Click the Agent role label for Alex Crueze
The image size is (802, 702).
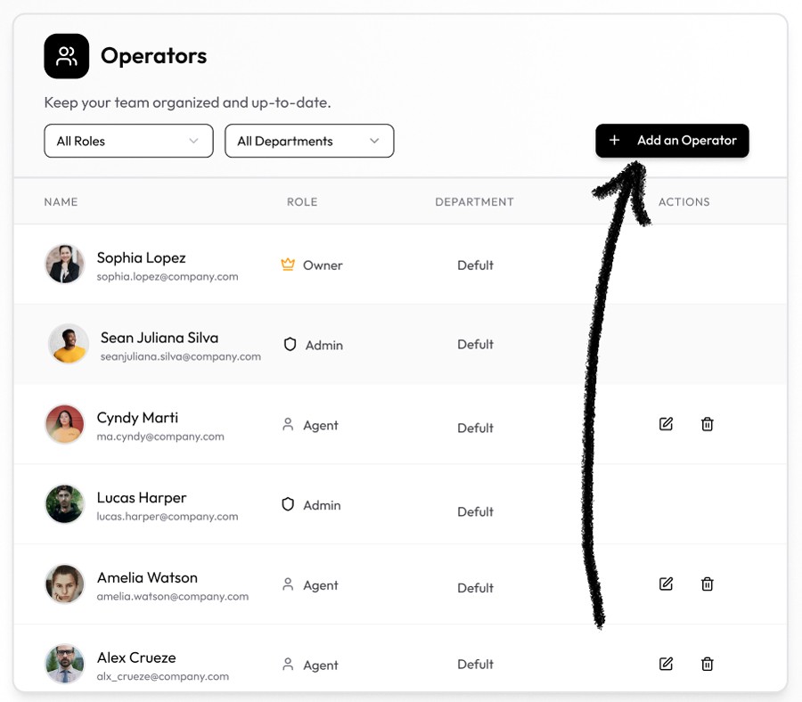tap(321, 665)
